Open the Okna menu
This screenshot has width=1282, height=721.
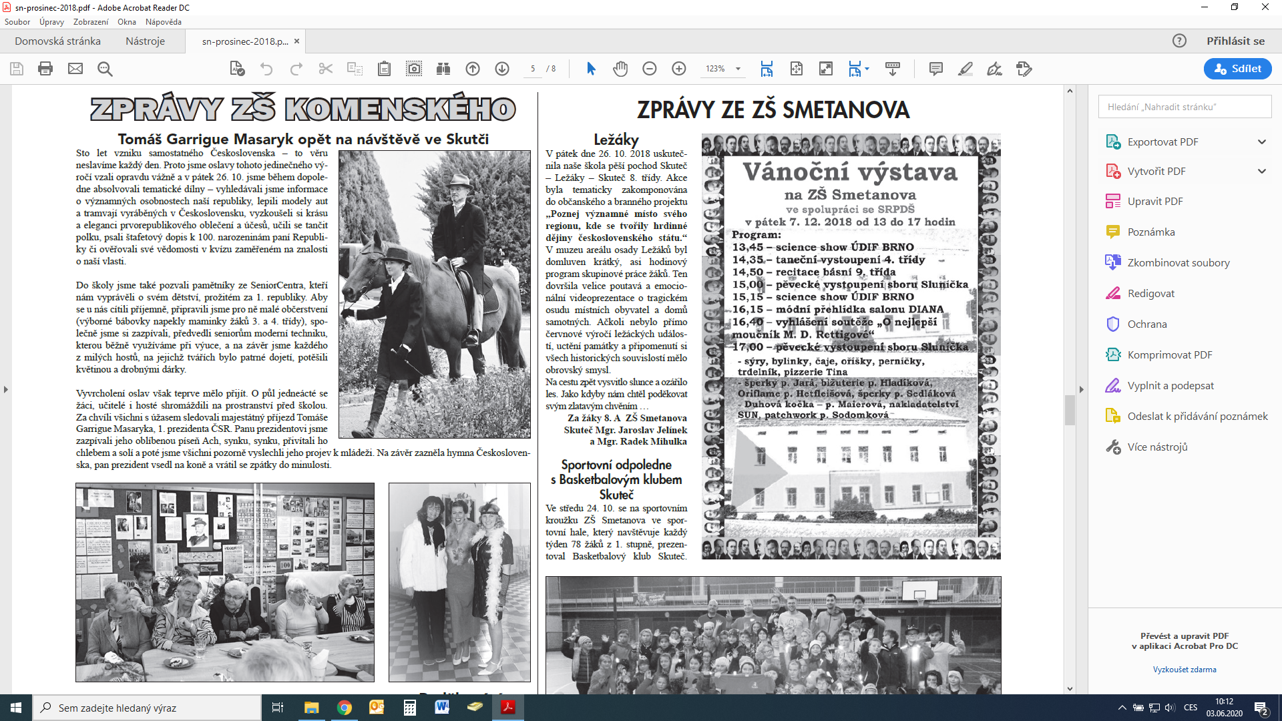(x=127, y=22)
